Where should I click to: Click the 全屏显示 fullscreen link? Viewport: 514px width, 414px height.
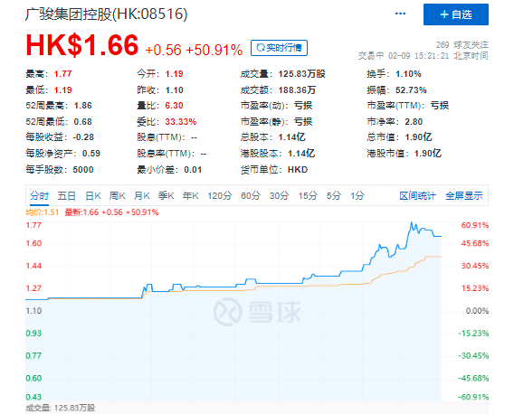coord(464,196)
